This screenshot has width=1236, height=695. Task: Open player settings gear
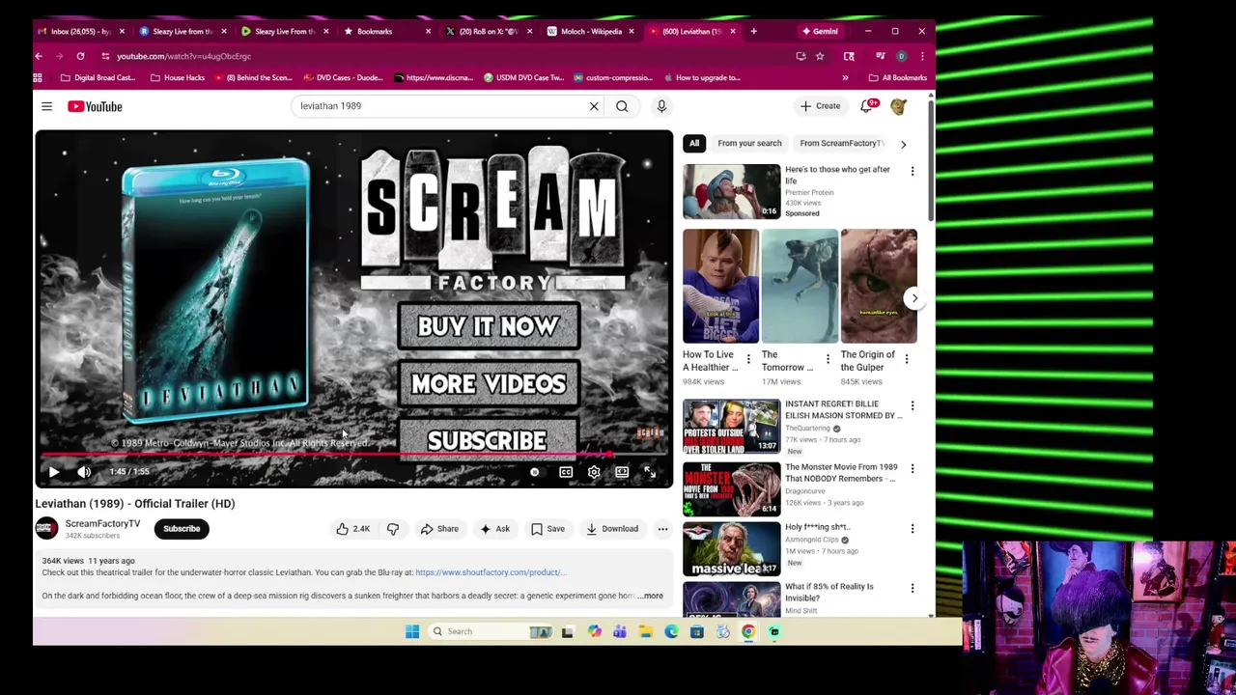[594, 472]
